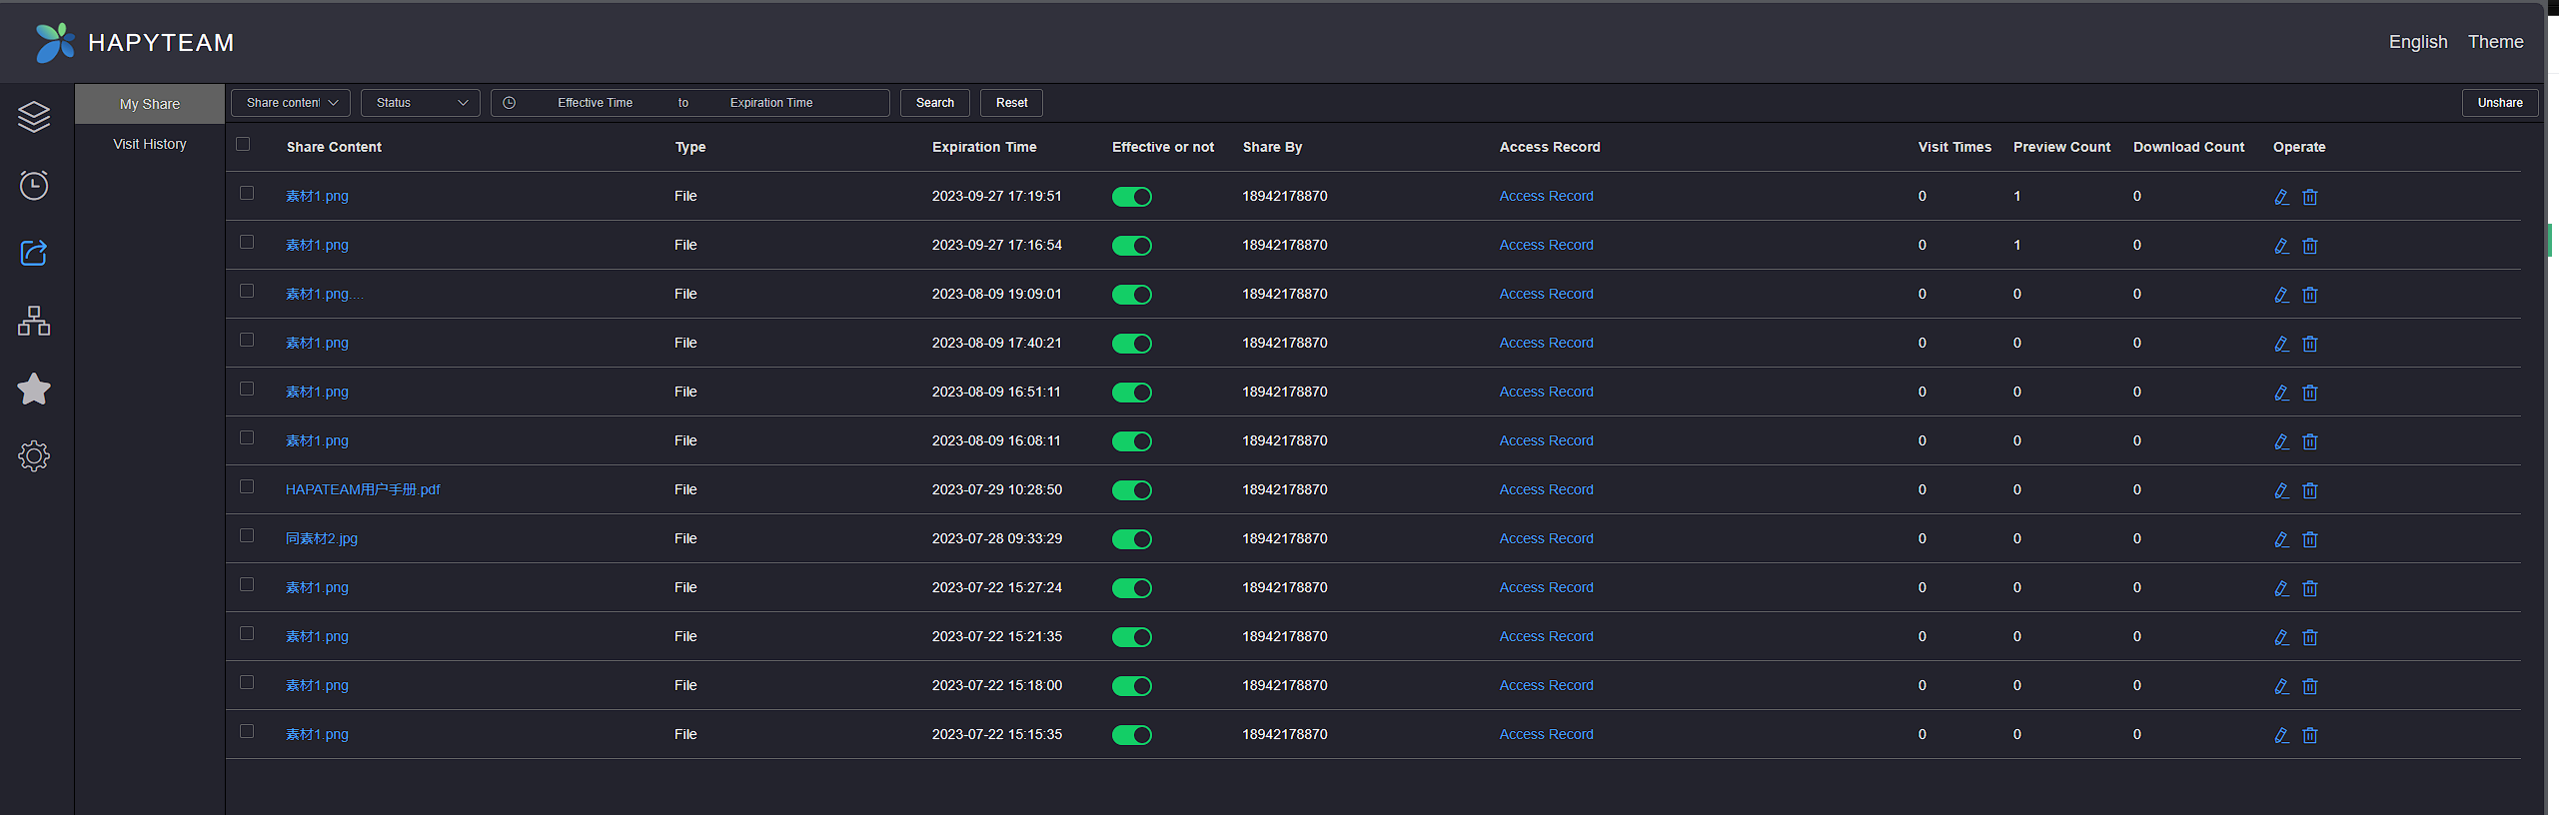Viewport: 2559px width, 815px height.
Task: Open the settings gear icon in the sidebar
Action: click(34, 456)
